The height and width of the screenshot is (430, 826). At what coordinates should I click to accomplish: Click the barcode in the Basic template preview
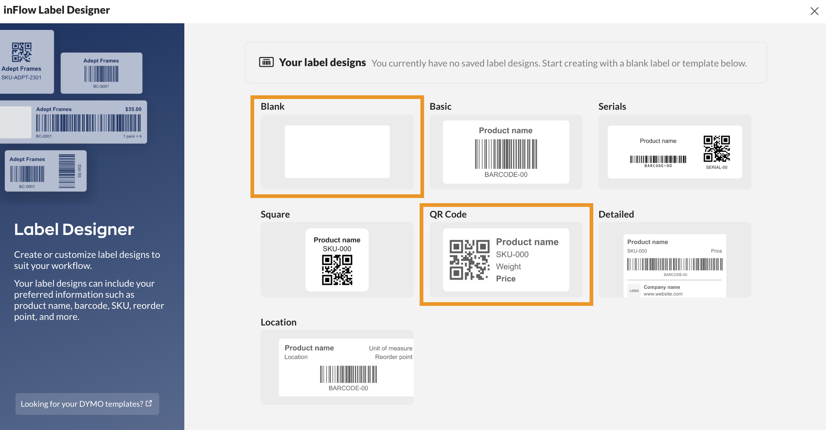click(x=506, y=154)
